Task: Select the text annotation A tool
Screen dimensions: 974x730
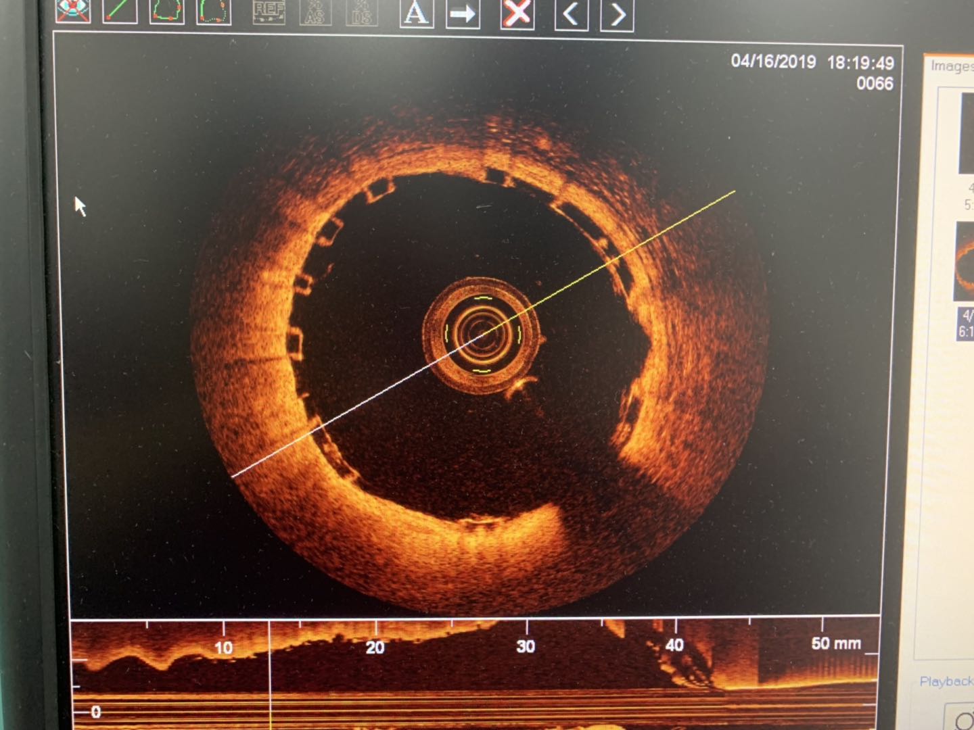Action: pyautogui.click(x=416, y=13)
